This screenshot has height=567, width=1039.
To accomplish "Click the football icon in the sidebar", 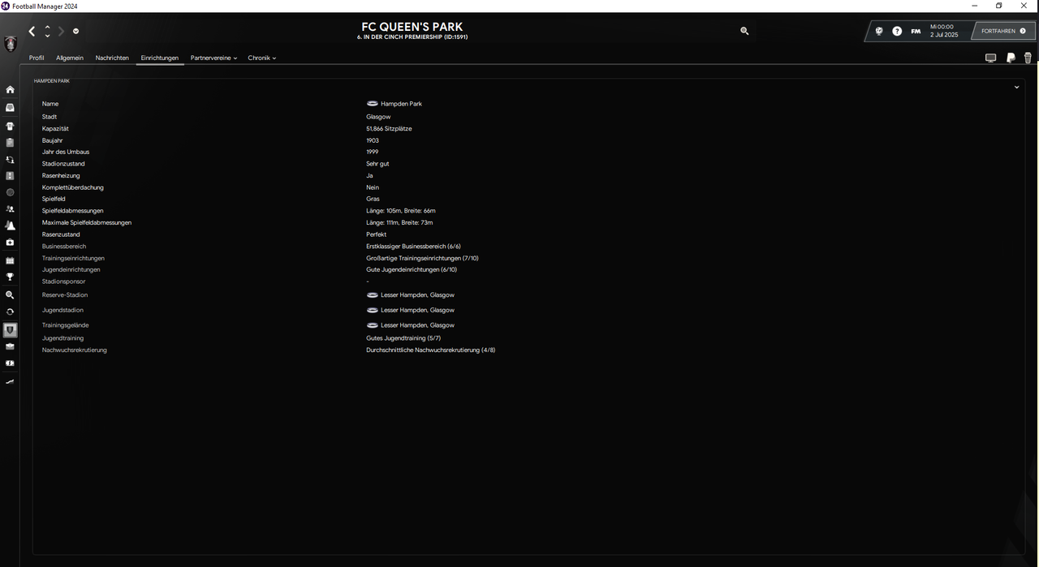I will (10, 192).
